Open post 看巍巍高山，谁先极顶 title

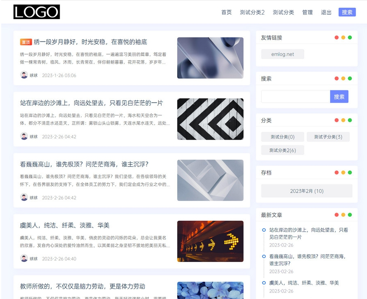coord(84,164)
